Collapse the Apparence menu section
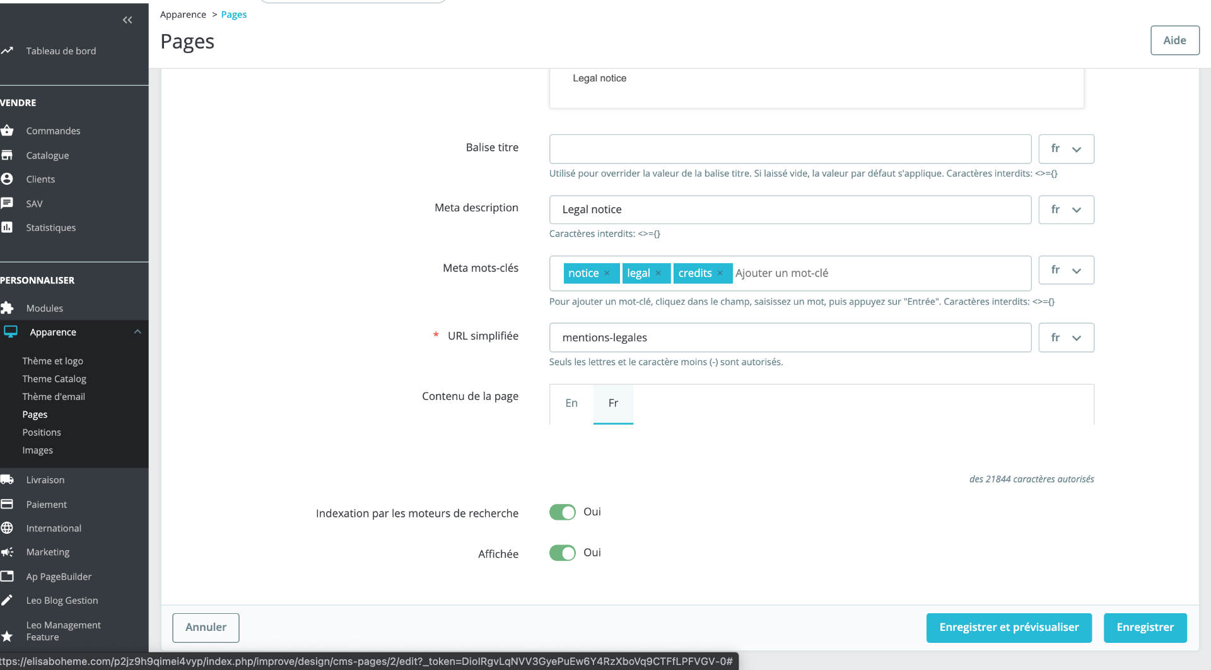1211x670 pixels. (x=137, y=332)
